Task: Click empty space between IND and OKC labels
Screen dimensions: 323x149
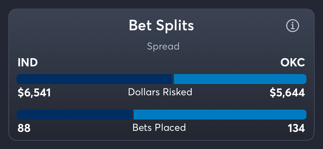Action: click(160, 63)
